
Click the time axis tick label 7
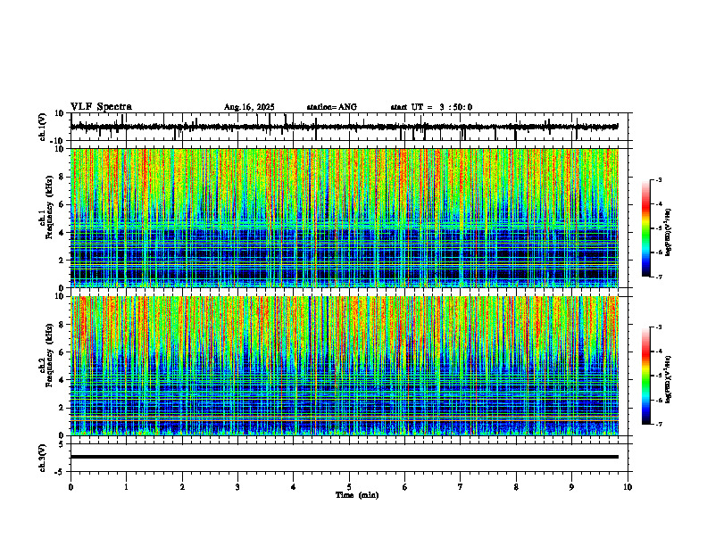coord(461,487)
